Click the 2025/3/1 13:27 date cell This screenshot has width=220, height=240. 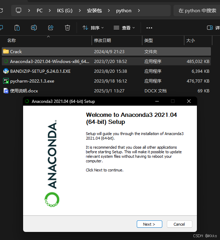click(x=109, y=91)
